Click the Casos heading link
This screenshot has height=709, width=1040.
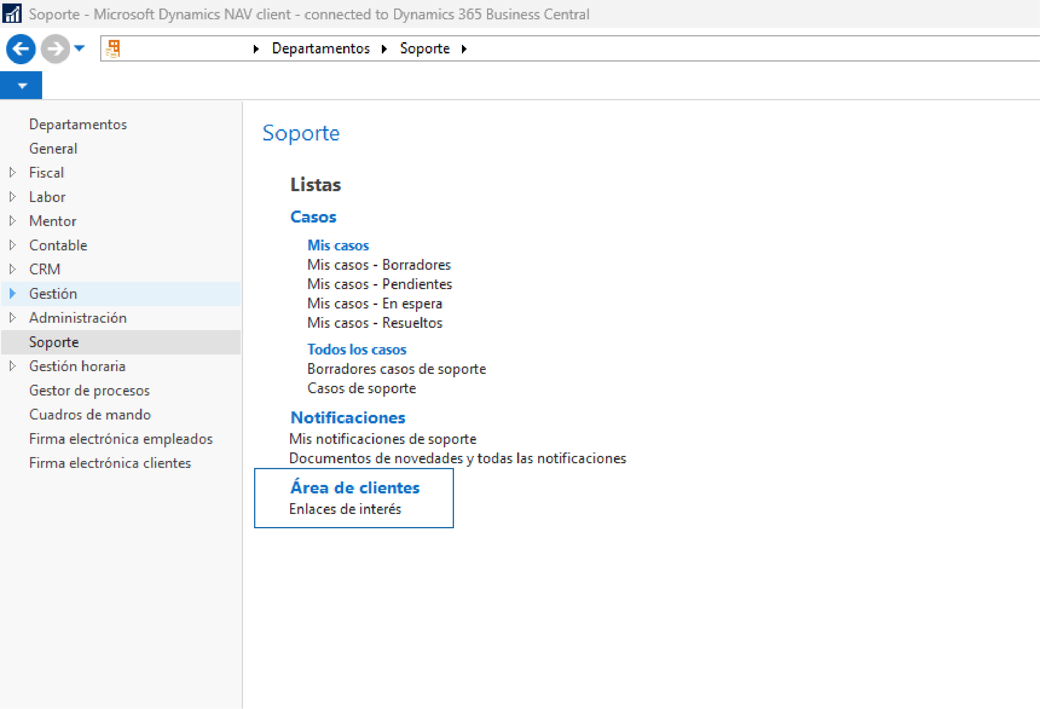pyautogui.click(x=313, y=217)
